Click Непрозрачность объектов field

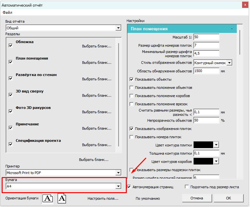point(206,120)
